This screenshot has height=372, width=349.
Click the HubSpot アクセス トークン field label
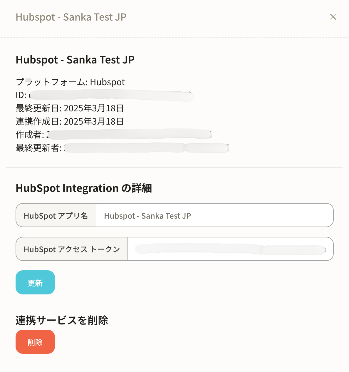pos(72,249)
